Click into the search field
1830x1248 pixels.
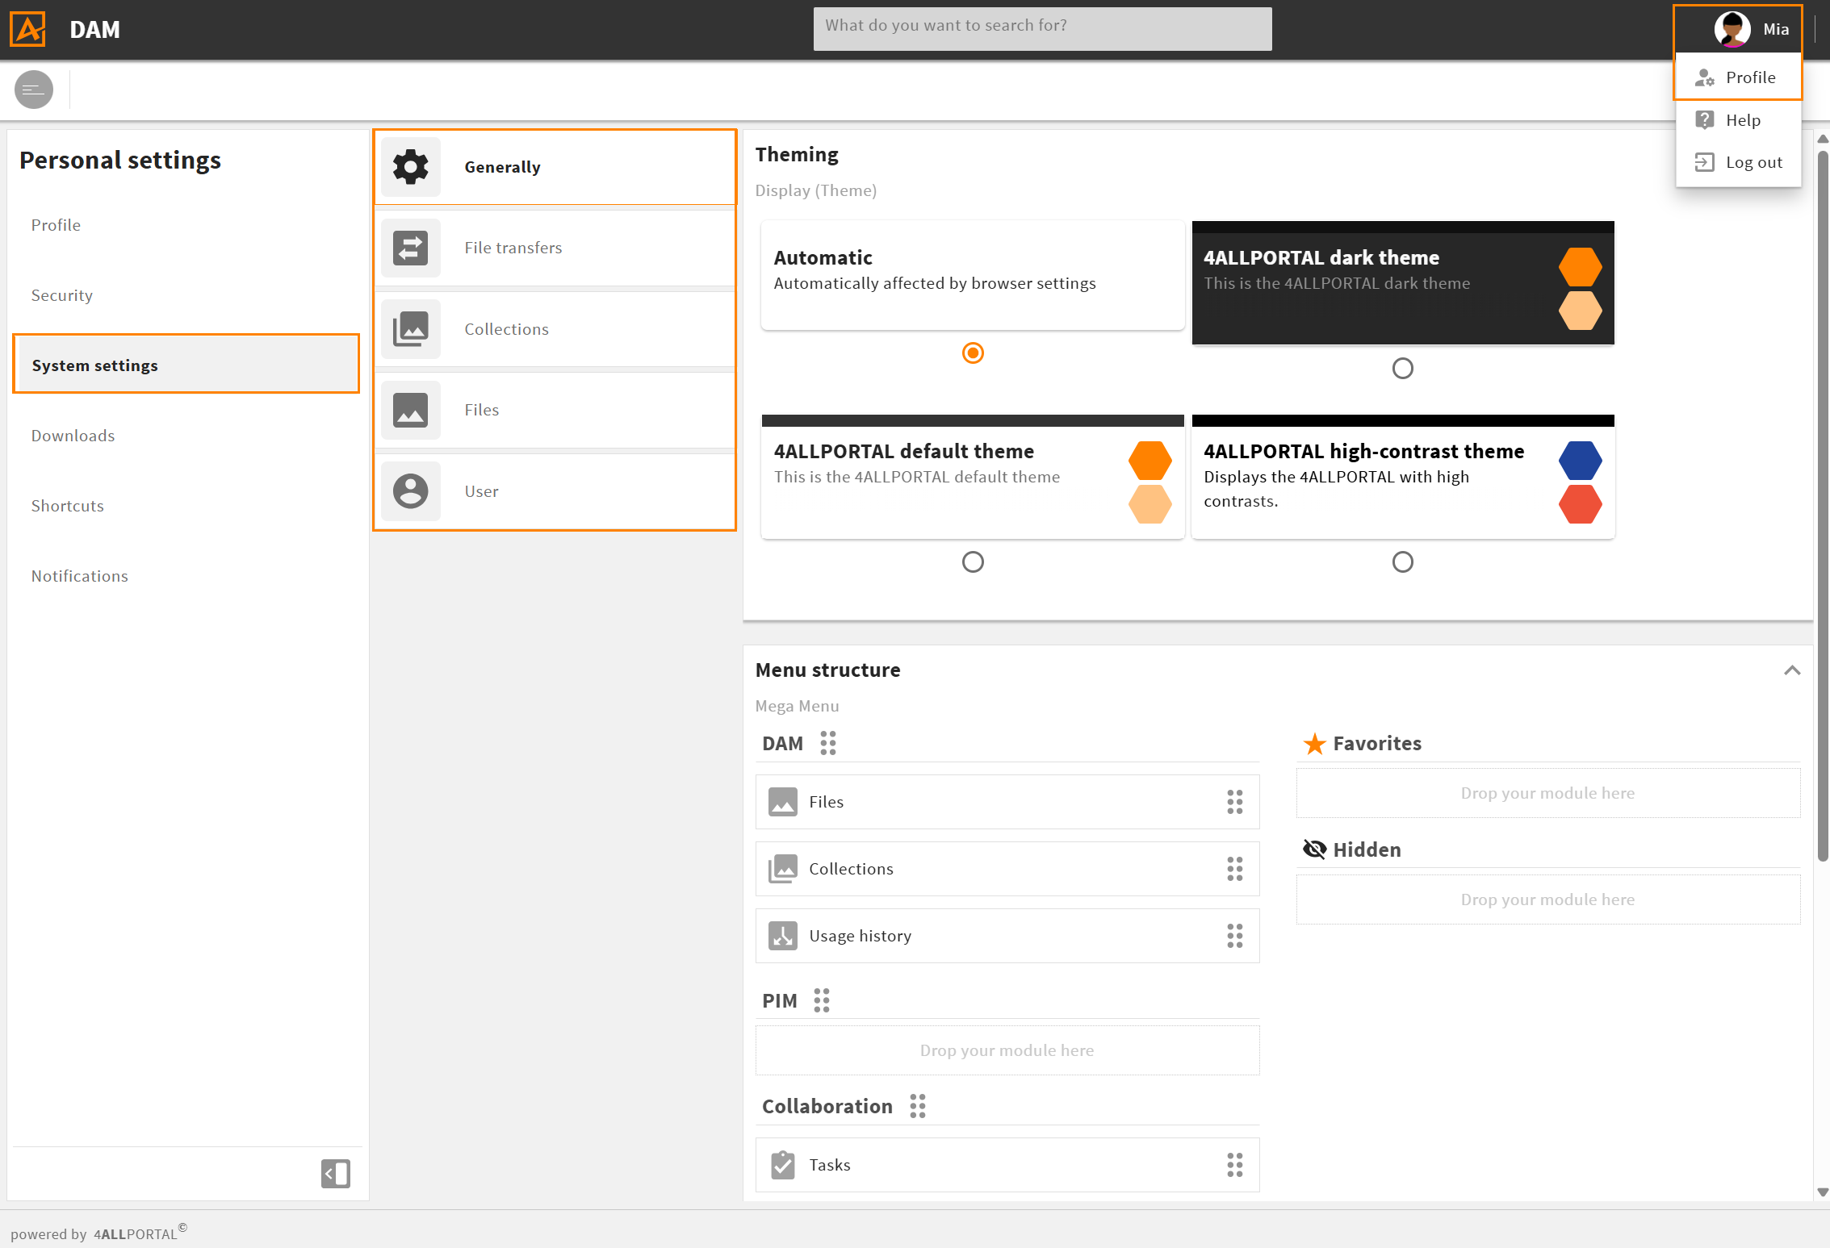click(1042, 29)
